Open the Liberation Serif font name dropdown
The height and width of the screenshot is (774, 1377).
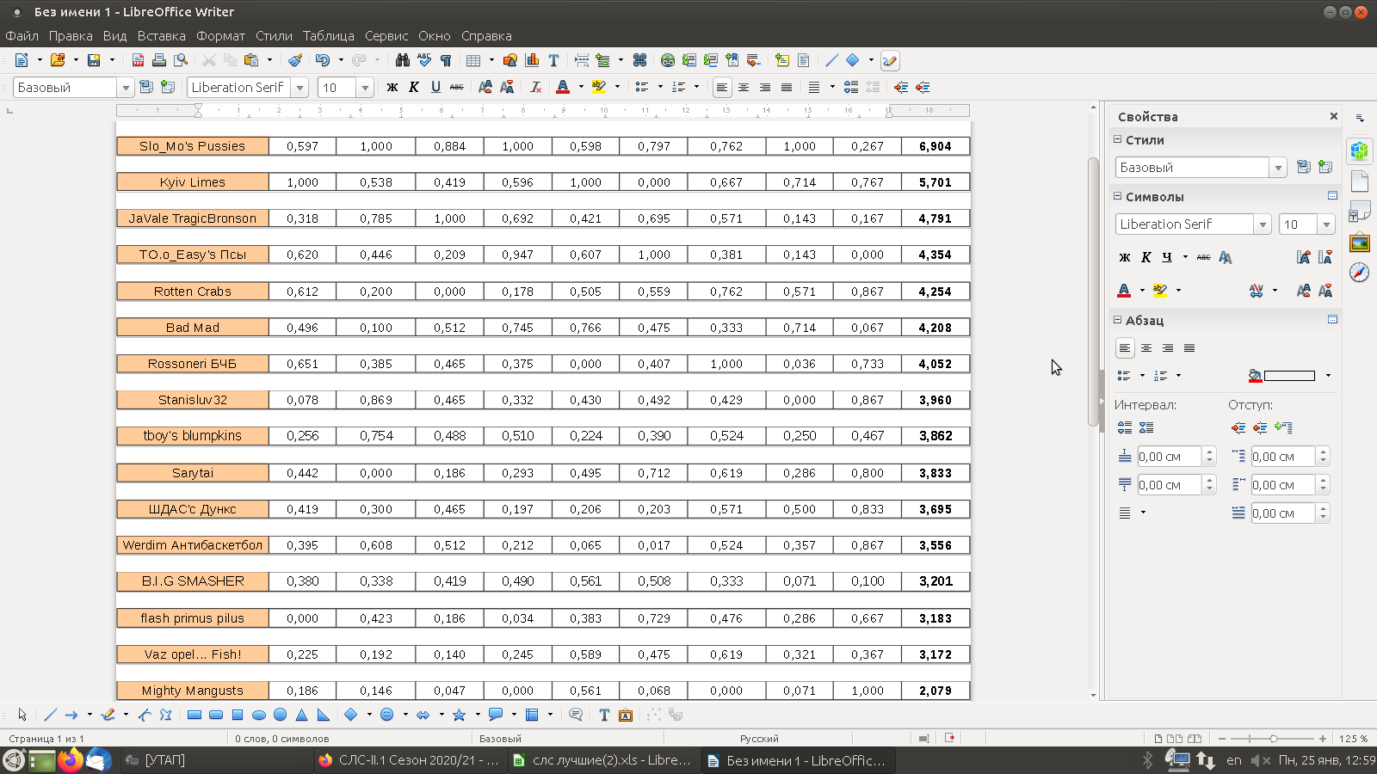(x=299, y=87)
